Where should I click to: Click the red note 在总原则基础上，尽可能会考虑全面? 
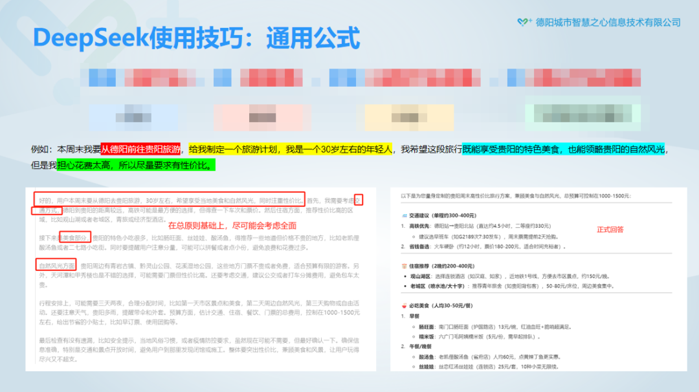click(x=232, y=225)
